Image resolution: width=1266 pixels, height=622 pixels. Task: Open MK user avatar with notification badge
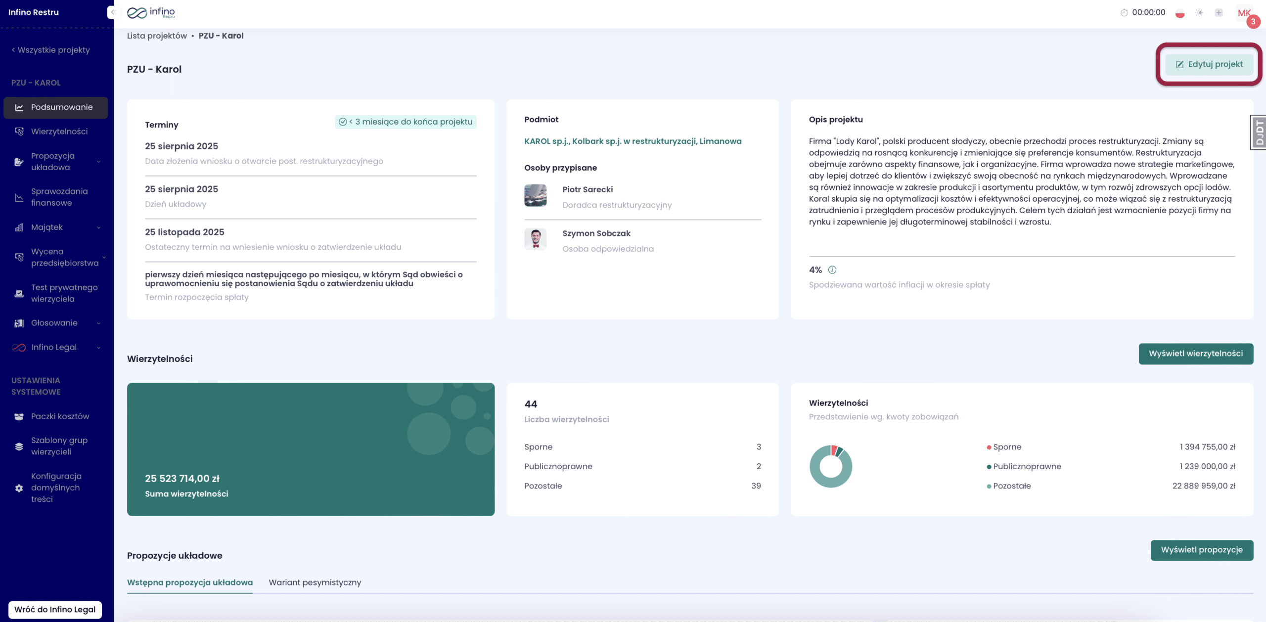point(1244,13)
